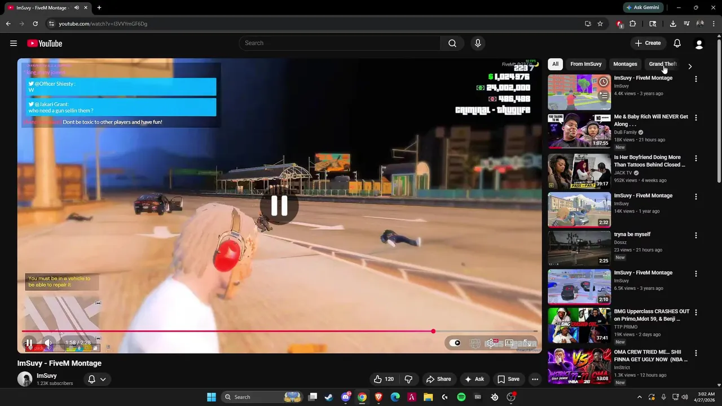Install app icon in address bar
This screenshot has width=722, height=406.
click(x=588, y=24)
